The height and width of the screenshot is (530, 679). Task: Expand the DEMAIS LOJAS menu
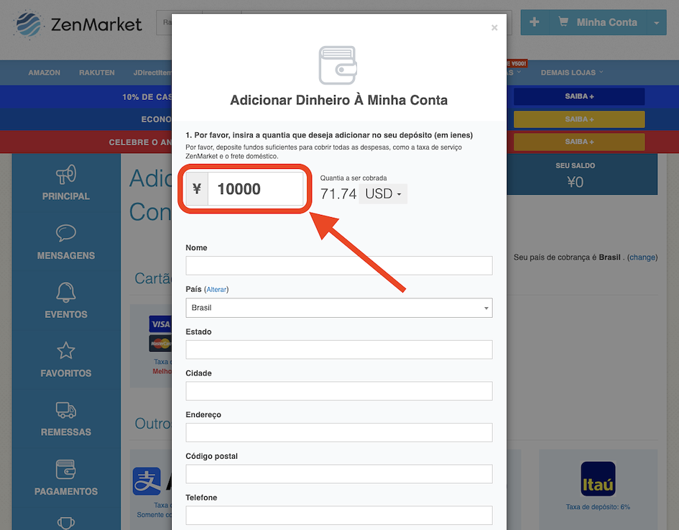pyautogui.click(x=572, y=73)
